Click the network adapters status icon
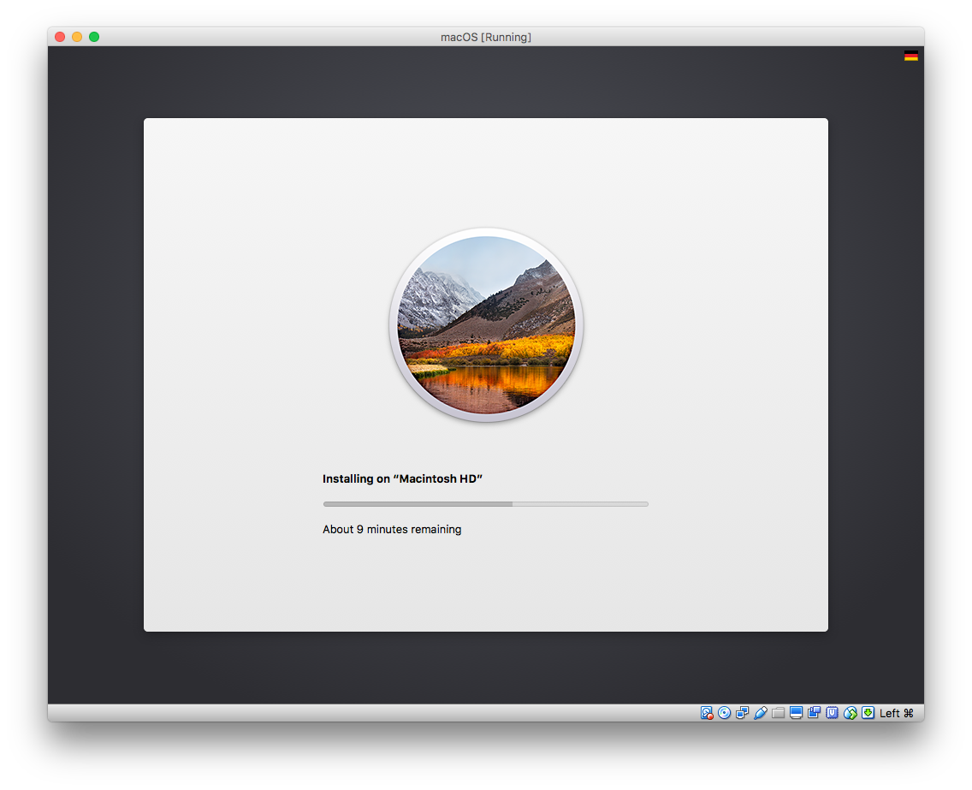The width and height of the screenshot is (972, 790). (742, 713)
